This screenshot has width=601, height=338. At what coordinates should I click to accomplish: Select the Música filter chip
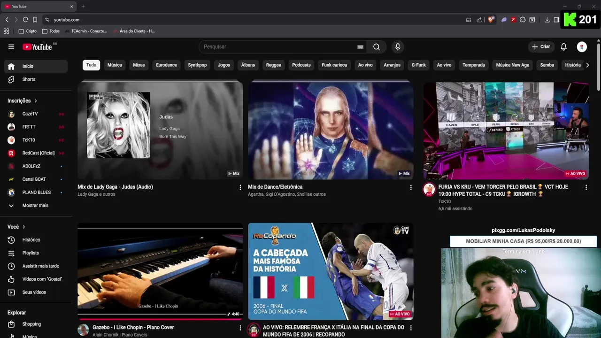(115, 65)
